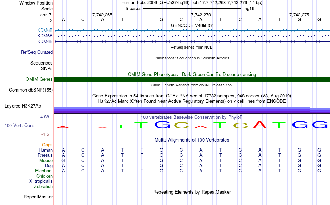Click the 7,742,265 coordinate marker
Image resolution: width=330 pixels, height=205 pixels.
tap(102, 15)
